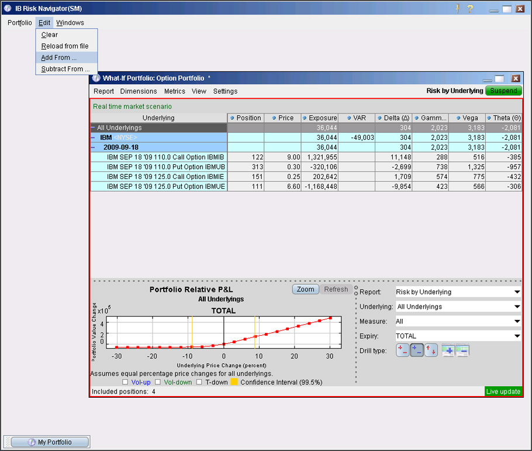Open the Underlying dropdown
This screenshot has width=532, height=451.
point(458,307)
